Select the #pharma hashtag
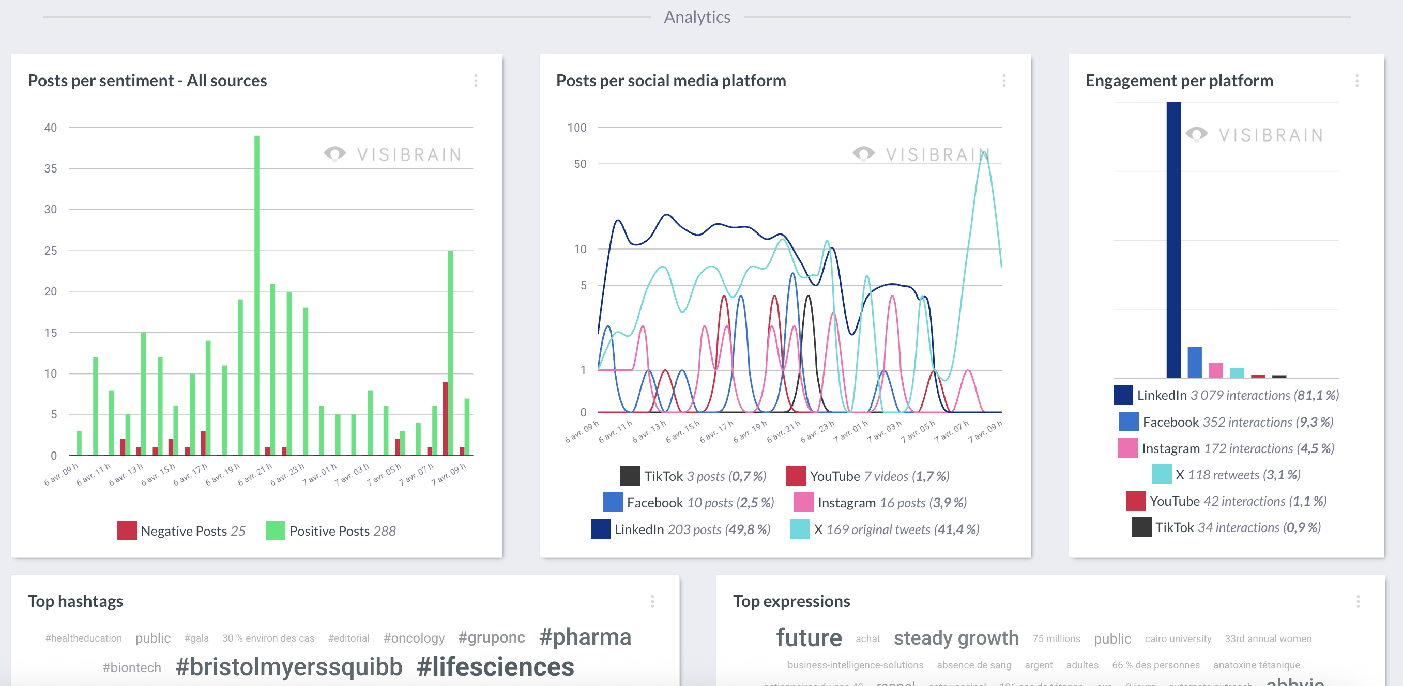Viewport: 1403px width, 686px height. [x=585, y=637]
